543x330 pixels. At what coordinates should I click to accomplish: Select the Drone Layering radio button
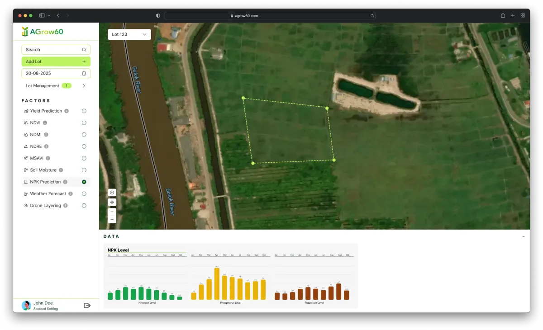tap(84, 205)
